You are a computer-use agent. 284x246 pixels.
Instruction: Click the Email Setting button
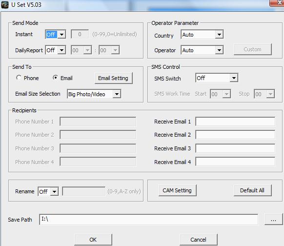point(113,78)
